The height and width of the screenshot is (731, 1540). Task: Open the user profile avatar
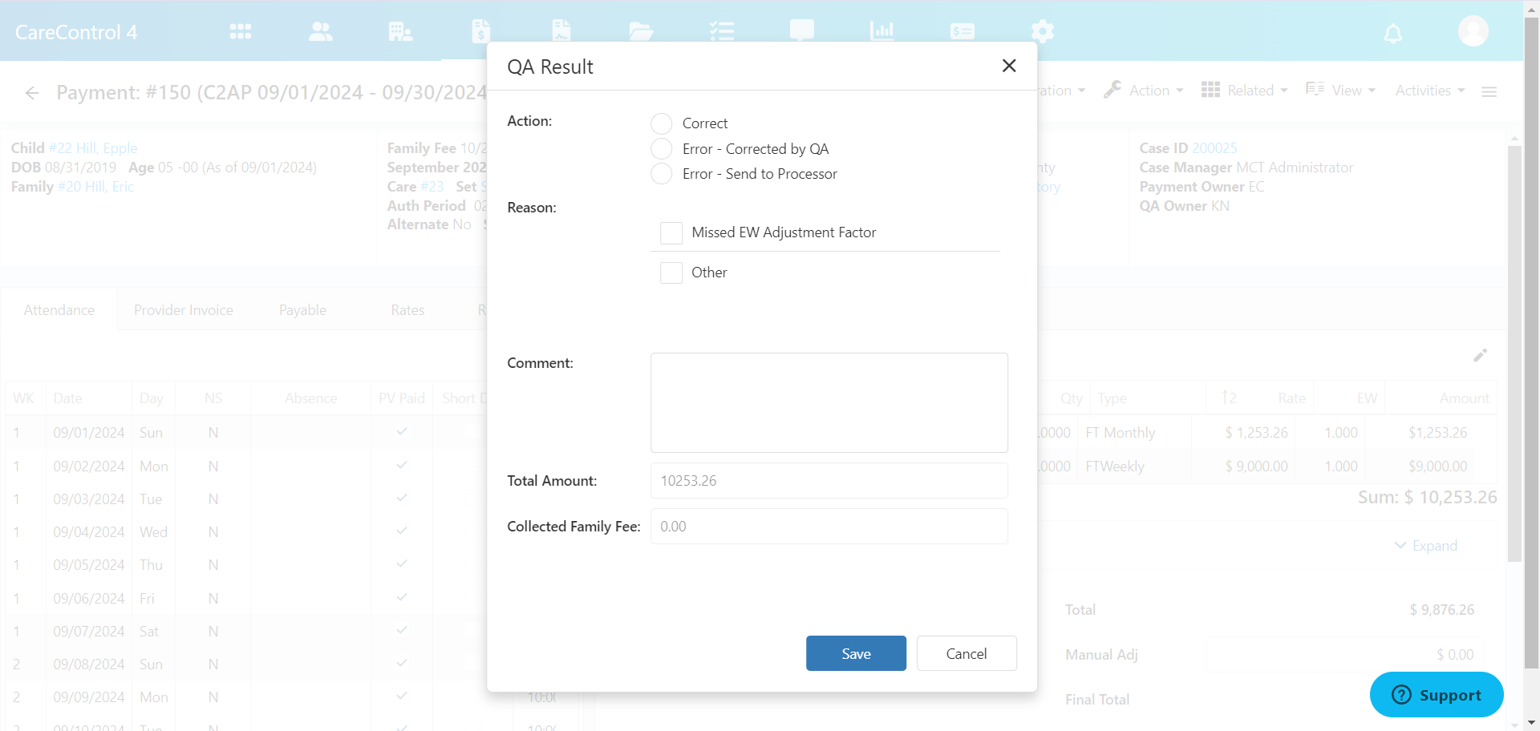pyautogui.click(x=1473, y=31)
